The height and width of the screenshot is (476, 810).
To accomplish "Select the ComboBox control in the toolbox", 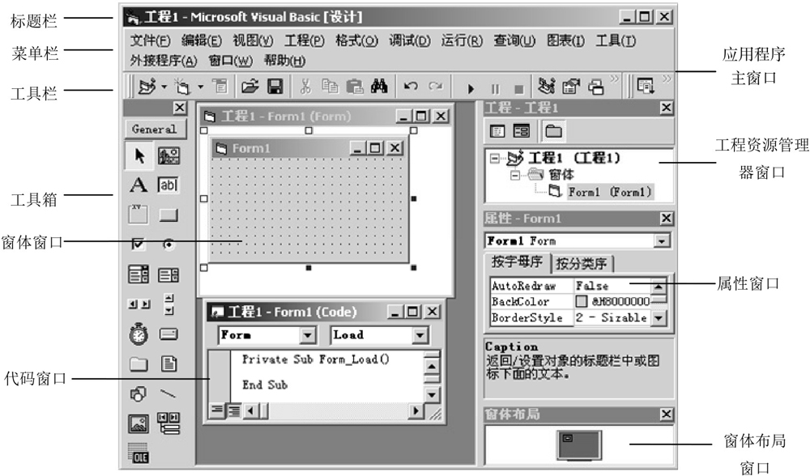I will coord(138,274).
